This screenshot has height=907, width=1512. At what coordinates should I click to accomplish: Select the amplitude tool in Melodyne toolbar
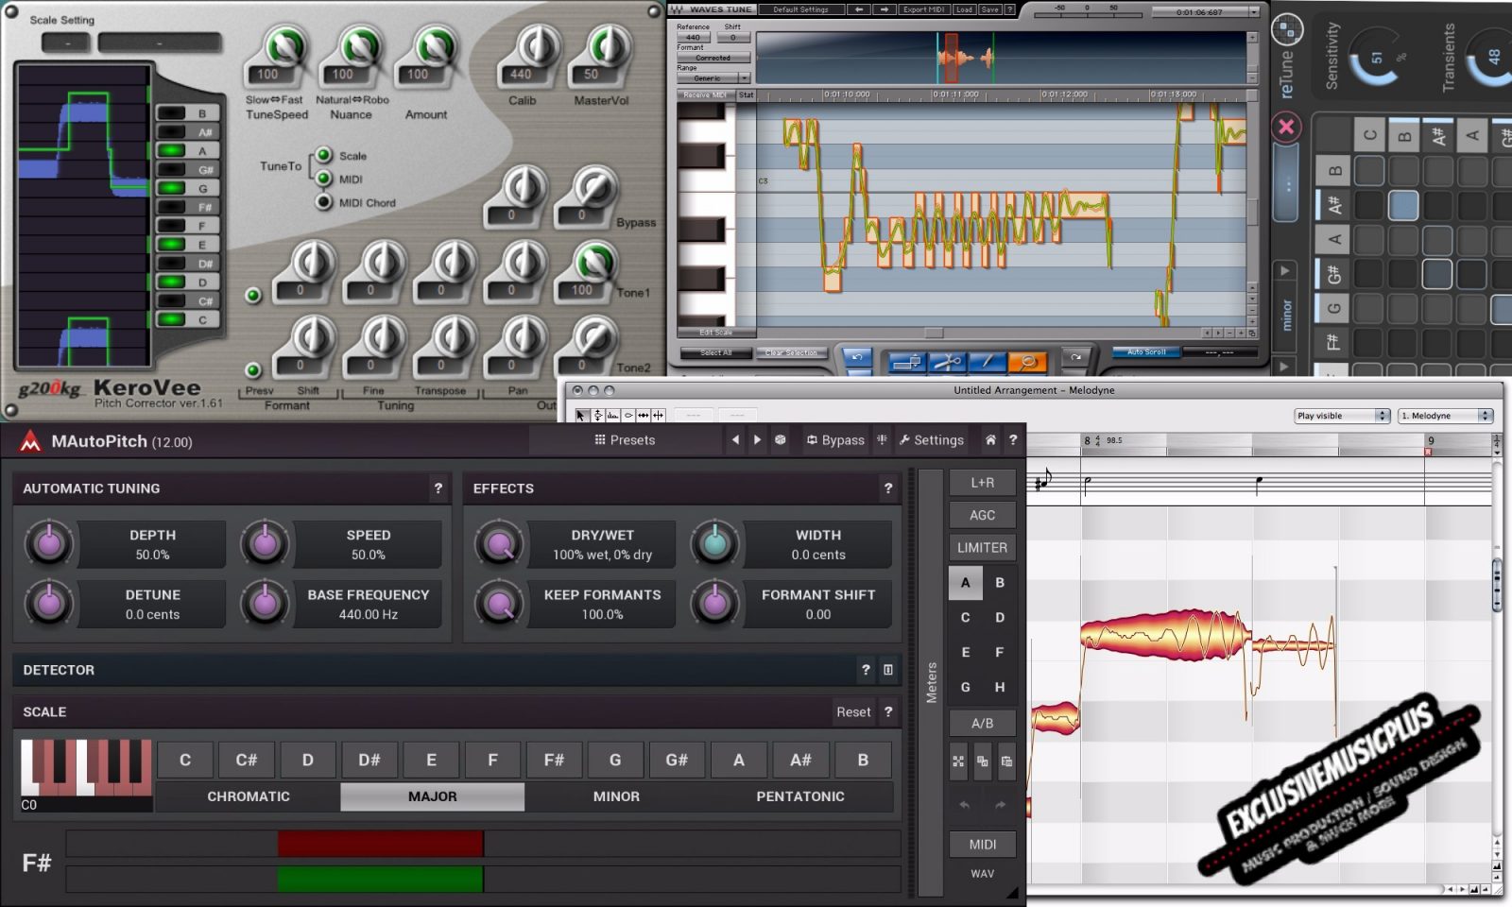(627, 415)
